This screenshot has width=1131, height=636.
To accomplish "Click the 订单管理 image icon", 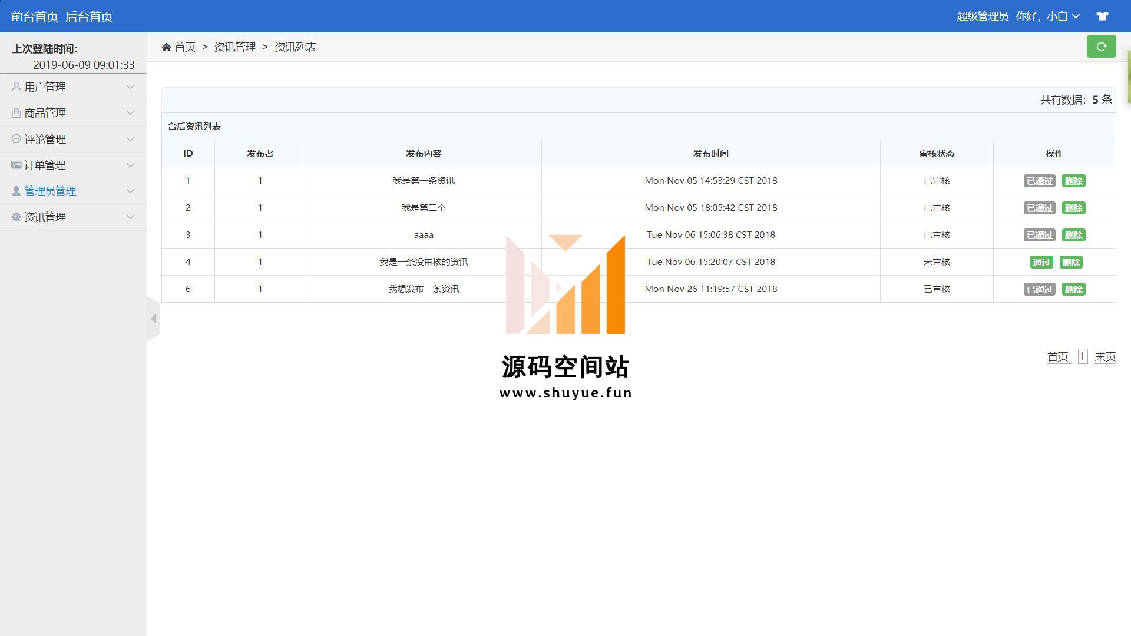I will [16, 165].
